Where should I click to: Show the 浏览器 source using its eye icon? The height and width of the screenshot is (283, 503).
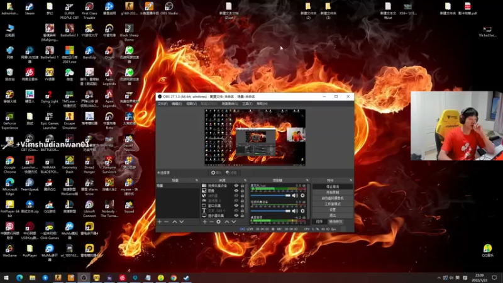pos(236,196)
